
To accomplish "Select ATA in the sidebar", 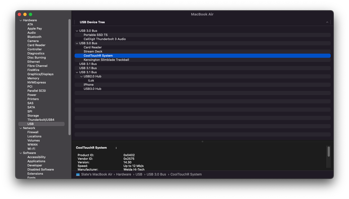I will (x=30, y=24).
